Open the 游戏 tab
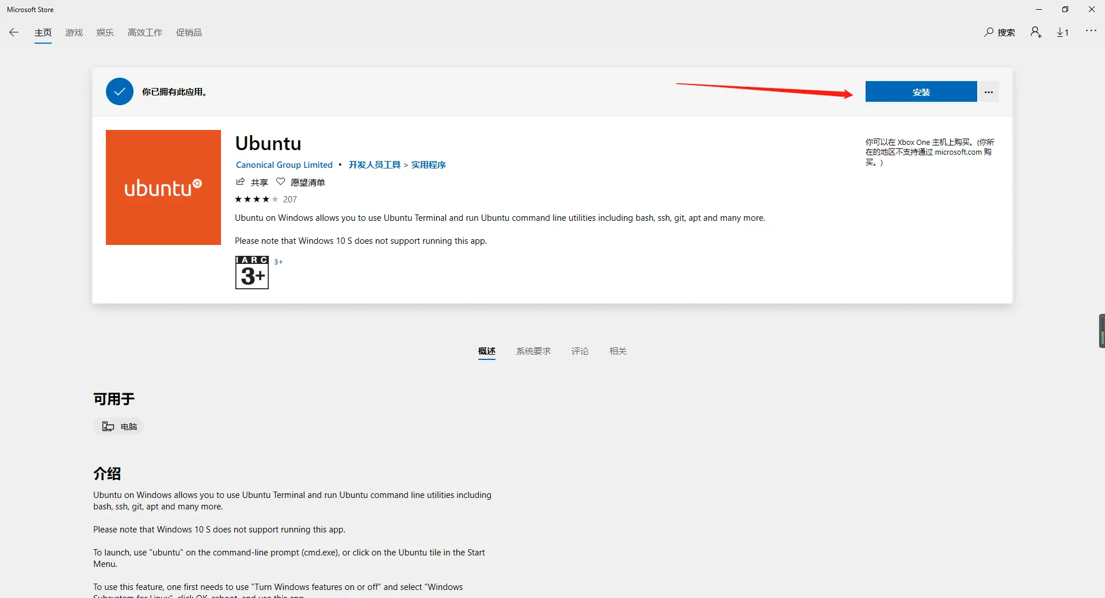 click(x=74, y=33)
